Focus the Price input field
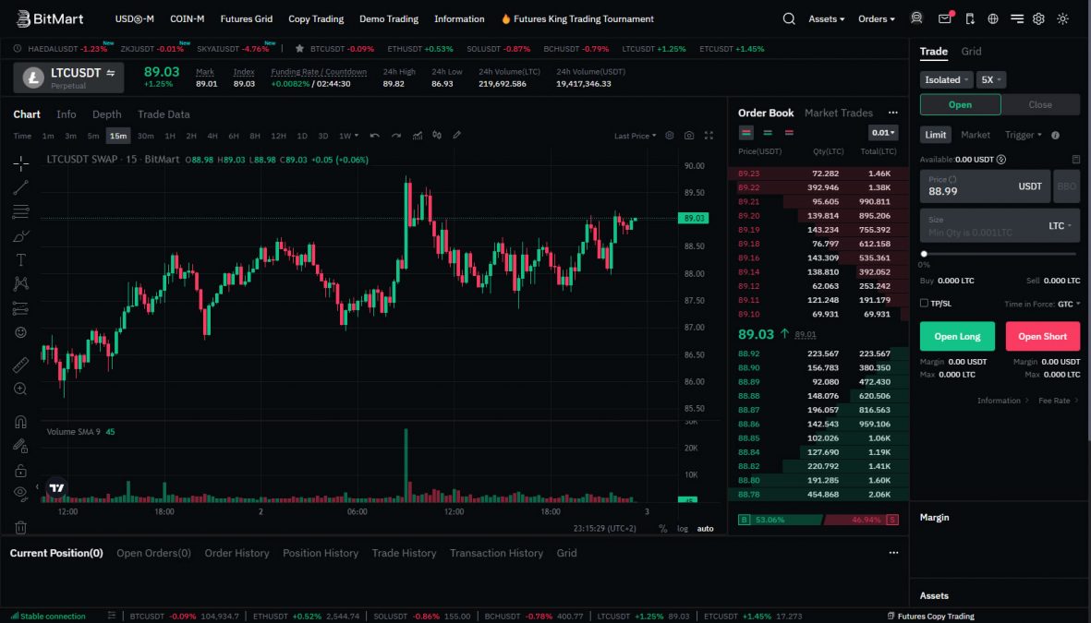The height and width of the screenshot is (623, 1091). tap(985, 186)
